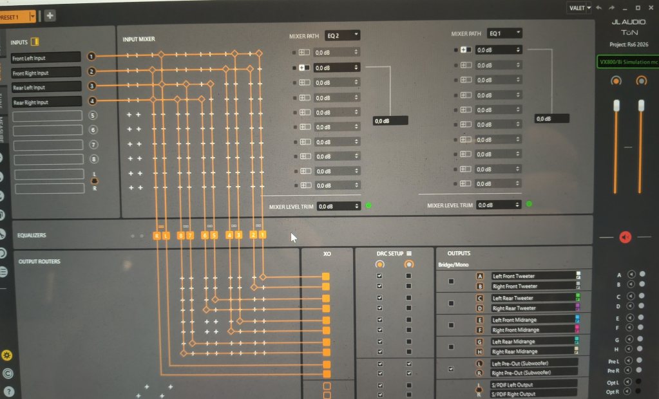The height and width of the screenshot is (399, 659).
Task: Click the add preset plus button
Action: [x=50, y=15]
